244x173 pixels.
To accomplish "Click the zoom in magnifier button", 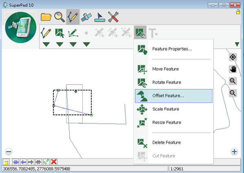I will (233, 81).
